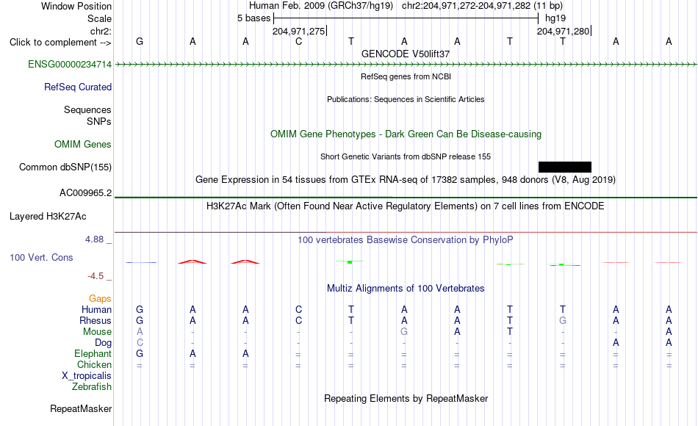Select the Common dbSNP(155) track label
Image resolution: width=698 pixels, height=426 pixels.
[x=65, y=167]
